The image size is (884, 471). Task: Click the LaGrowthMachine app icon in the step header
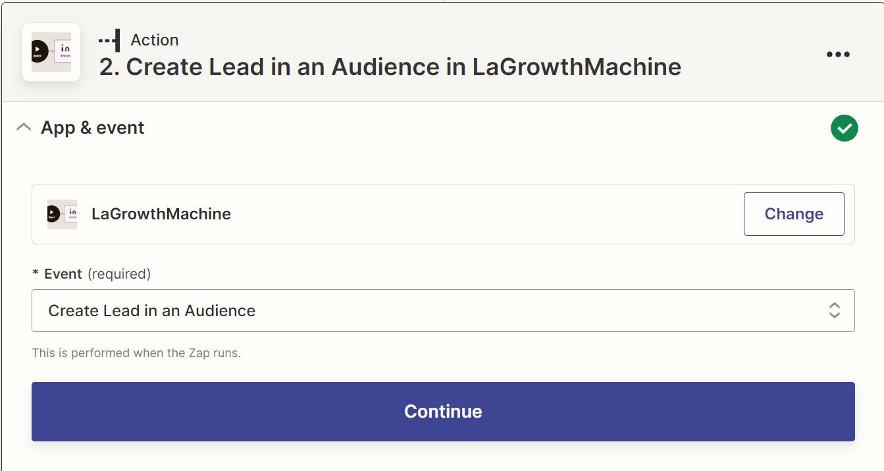pos(51,53)
